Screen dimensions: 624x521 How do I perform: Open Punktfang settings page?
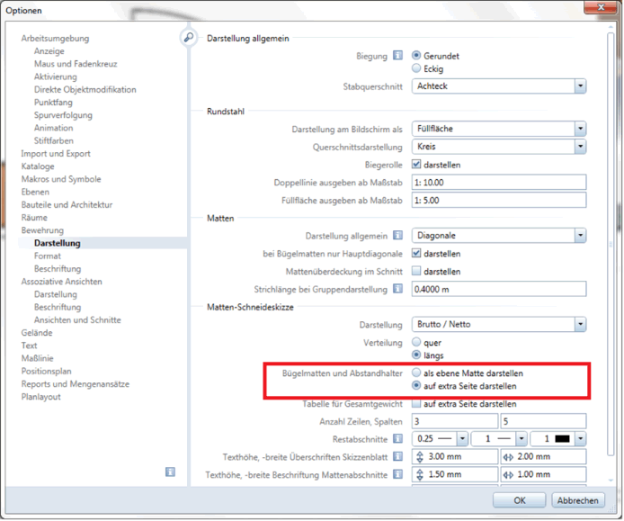click(x=53, y=102)
